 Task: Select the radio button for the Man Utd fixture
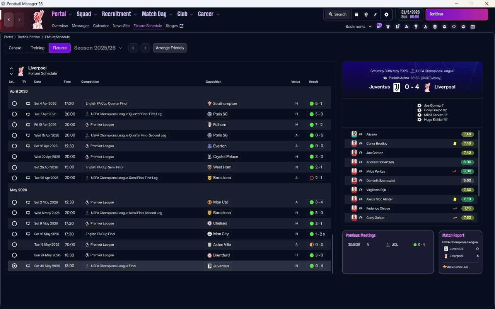click(x=14, y=202)
